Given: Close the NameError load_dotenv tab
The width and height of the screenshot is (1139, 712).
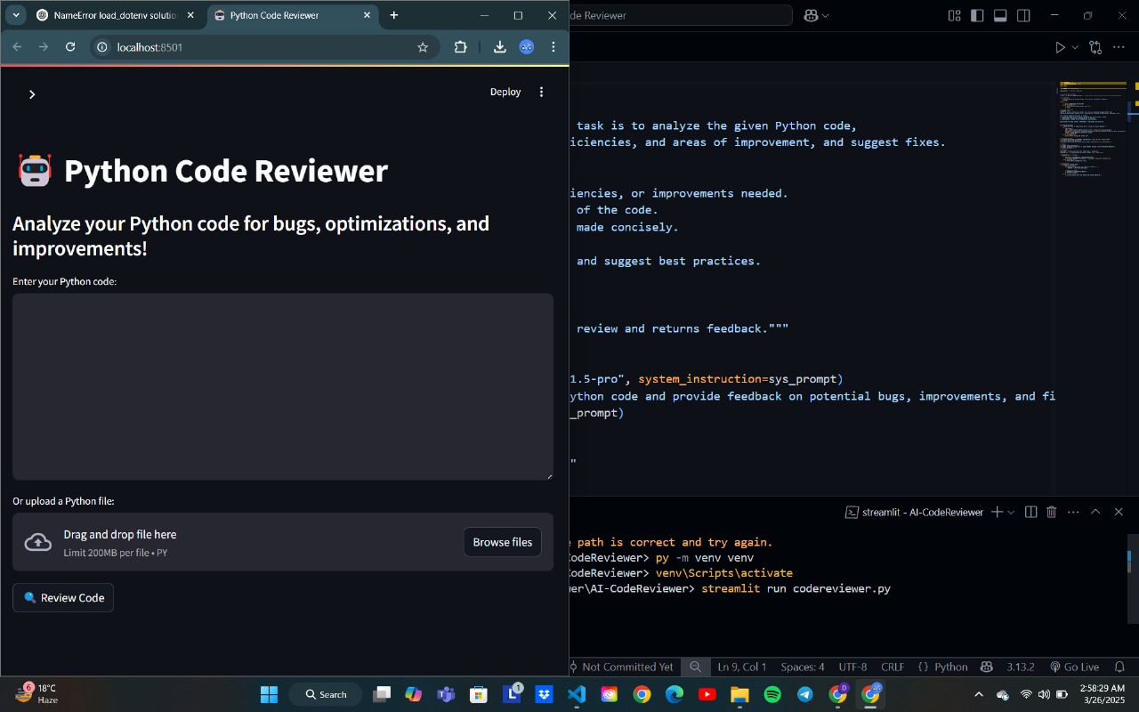Looking at the screenshot, I should point(190,15).
